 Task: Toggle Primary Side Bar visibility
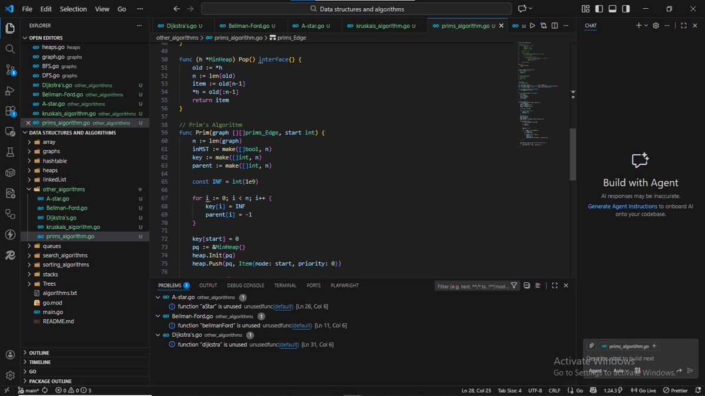599,9
